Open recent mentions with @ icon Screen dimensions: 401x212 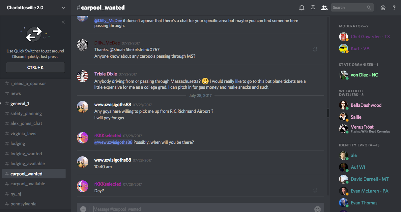(x=383, y=8)
